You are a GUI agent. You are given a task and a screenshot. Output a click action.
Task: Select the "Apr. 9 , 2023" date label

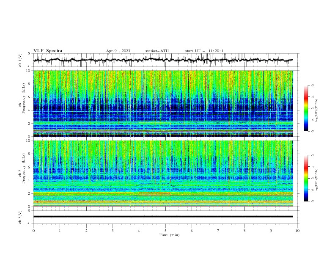[118, 51]
